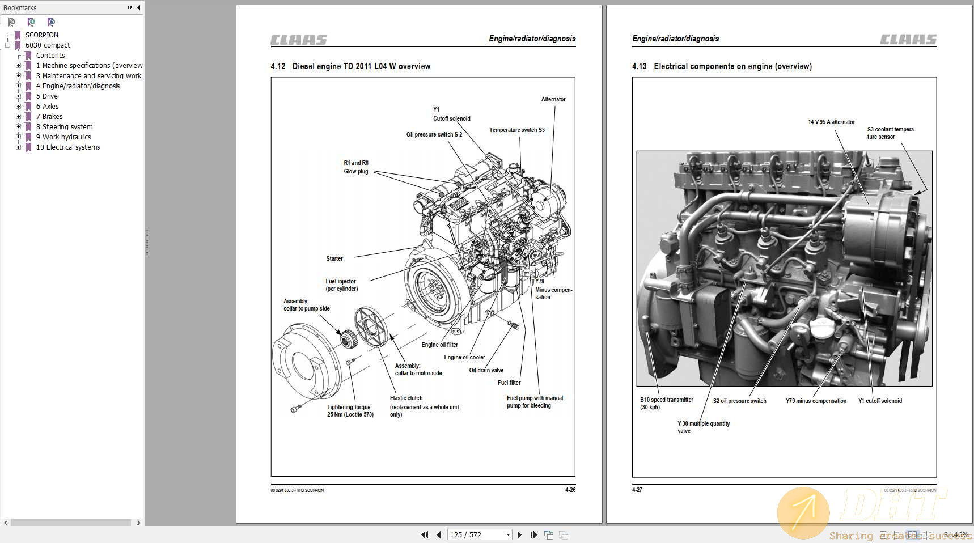Expand the 5 Drive bookmark node
The image size is (974, 543).
pyautogui.click(x=18, y=96)
